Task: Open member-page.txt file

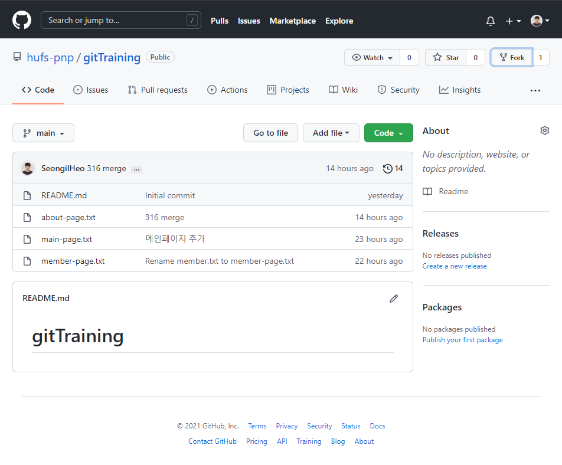Action: 73,261
